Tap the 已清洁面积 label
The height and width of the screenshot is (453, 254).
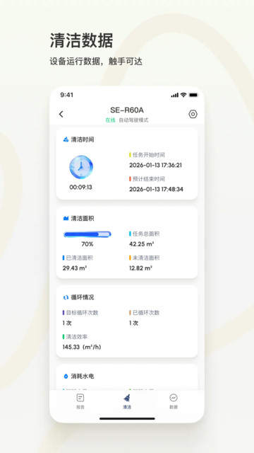click(80, 258)
